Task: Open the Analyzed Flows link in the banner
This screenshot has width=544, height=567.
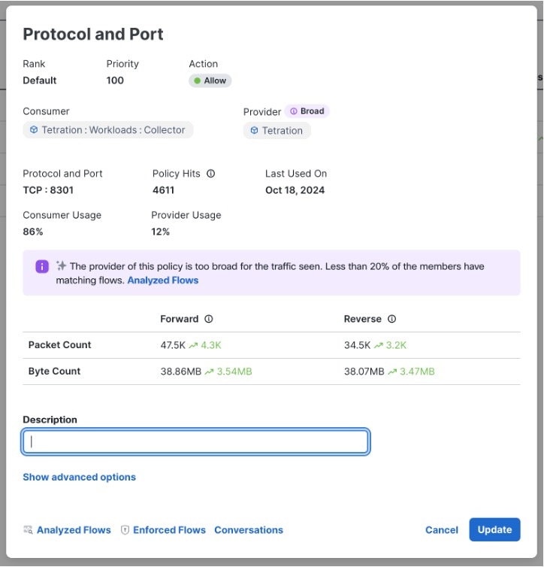Action: tap(163, 280)
